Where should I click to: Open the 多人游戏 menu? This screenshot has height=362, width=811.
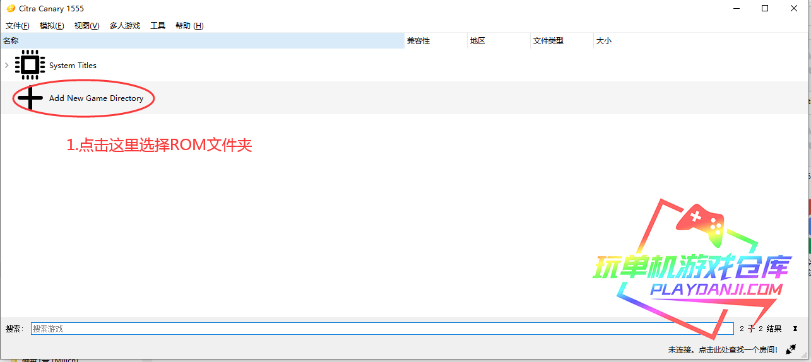(x=125, y=26)
